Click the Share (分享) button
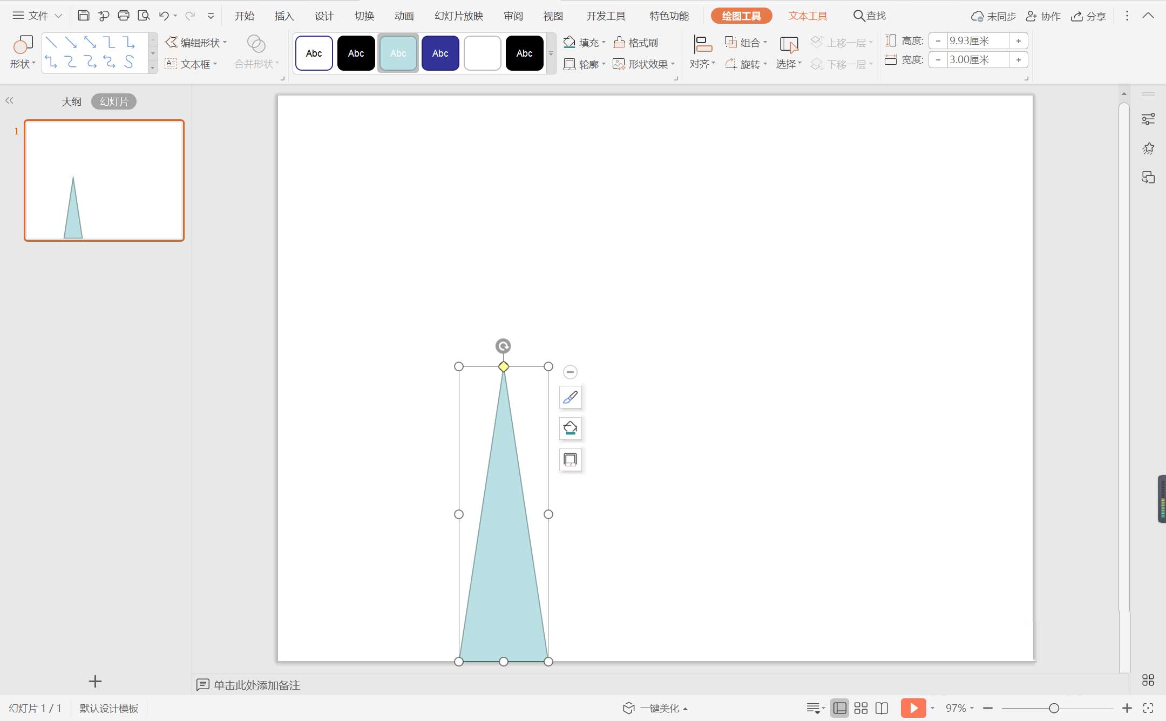 click(1089, 16)
